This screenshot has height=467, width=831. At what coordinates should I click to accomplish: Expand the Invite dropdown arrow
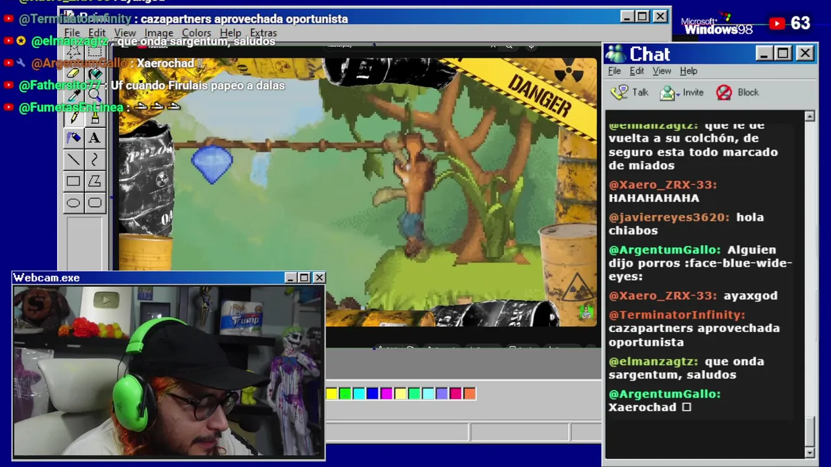pyautogui.click(x=678, y=94)
